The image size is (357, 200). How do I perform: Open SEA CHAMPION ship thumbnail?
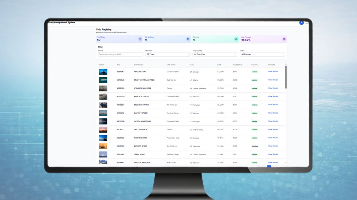103,130
